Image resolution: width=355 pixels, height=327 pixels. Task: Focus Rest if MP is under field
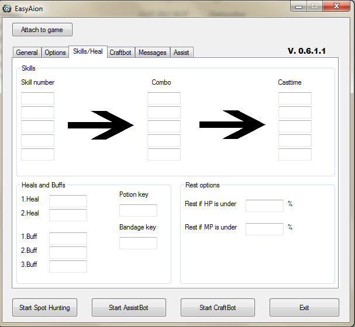pos(264,229)
